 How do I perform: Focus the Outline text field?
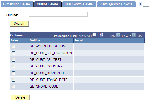(x=58, y=14)
